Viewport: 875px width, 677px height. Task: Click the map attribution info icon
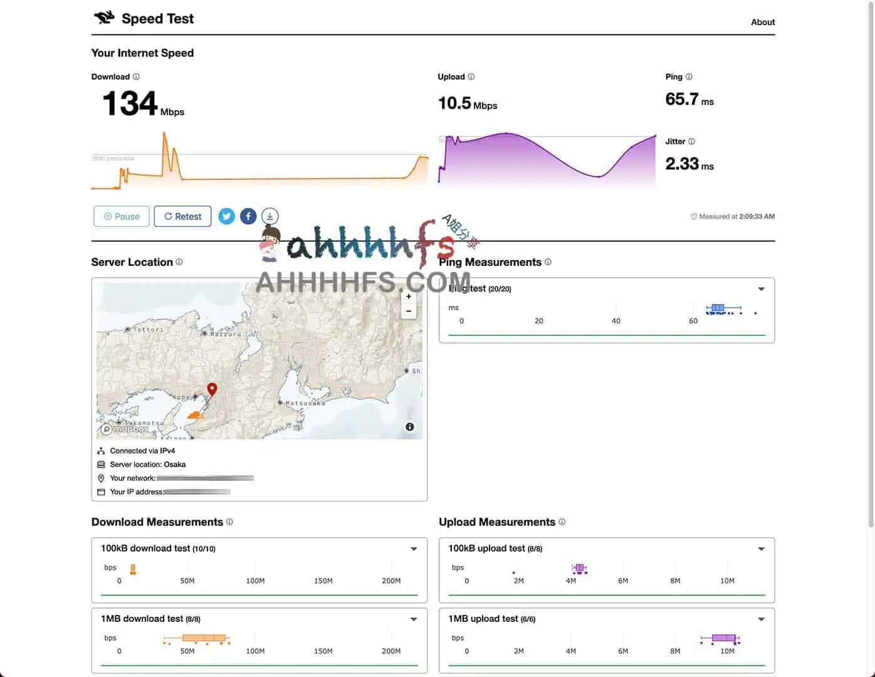409,427
